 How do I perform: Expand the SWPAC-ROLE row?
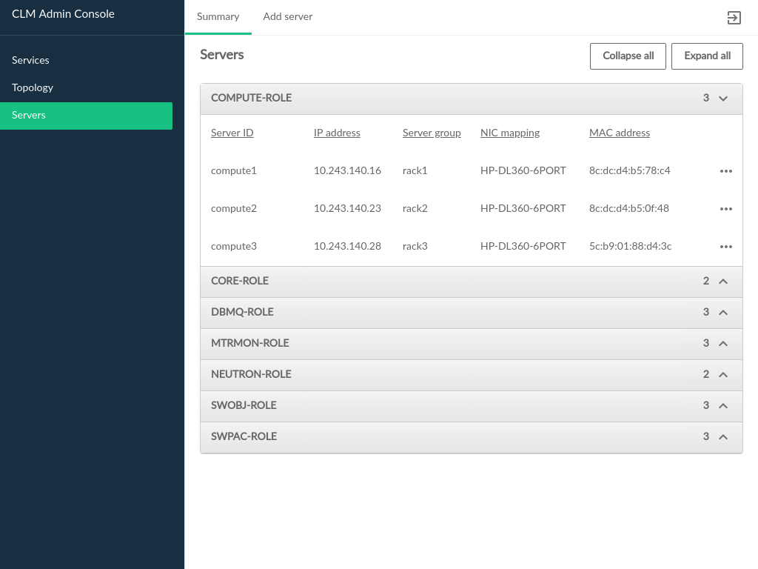723,437
